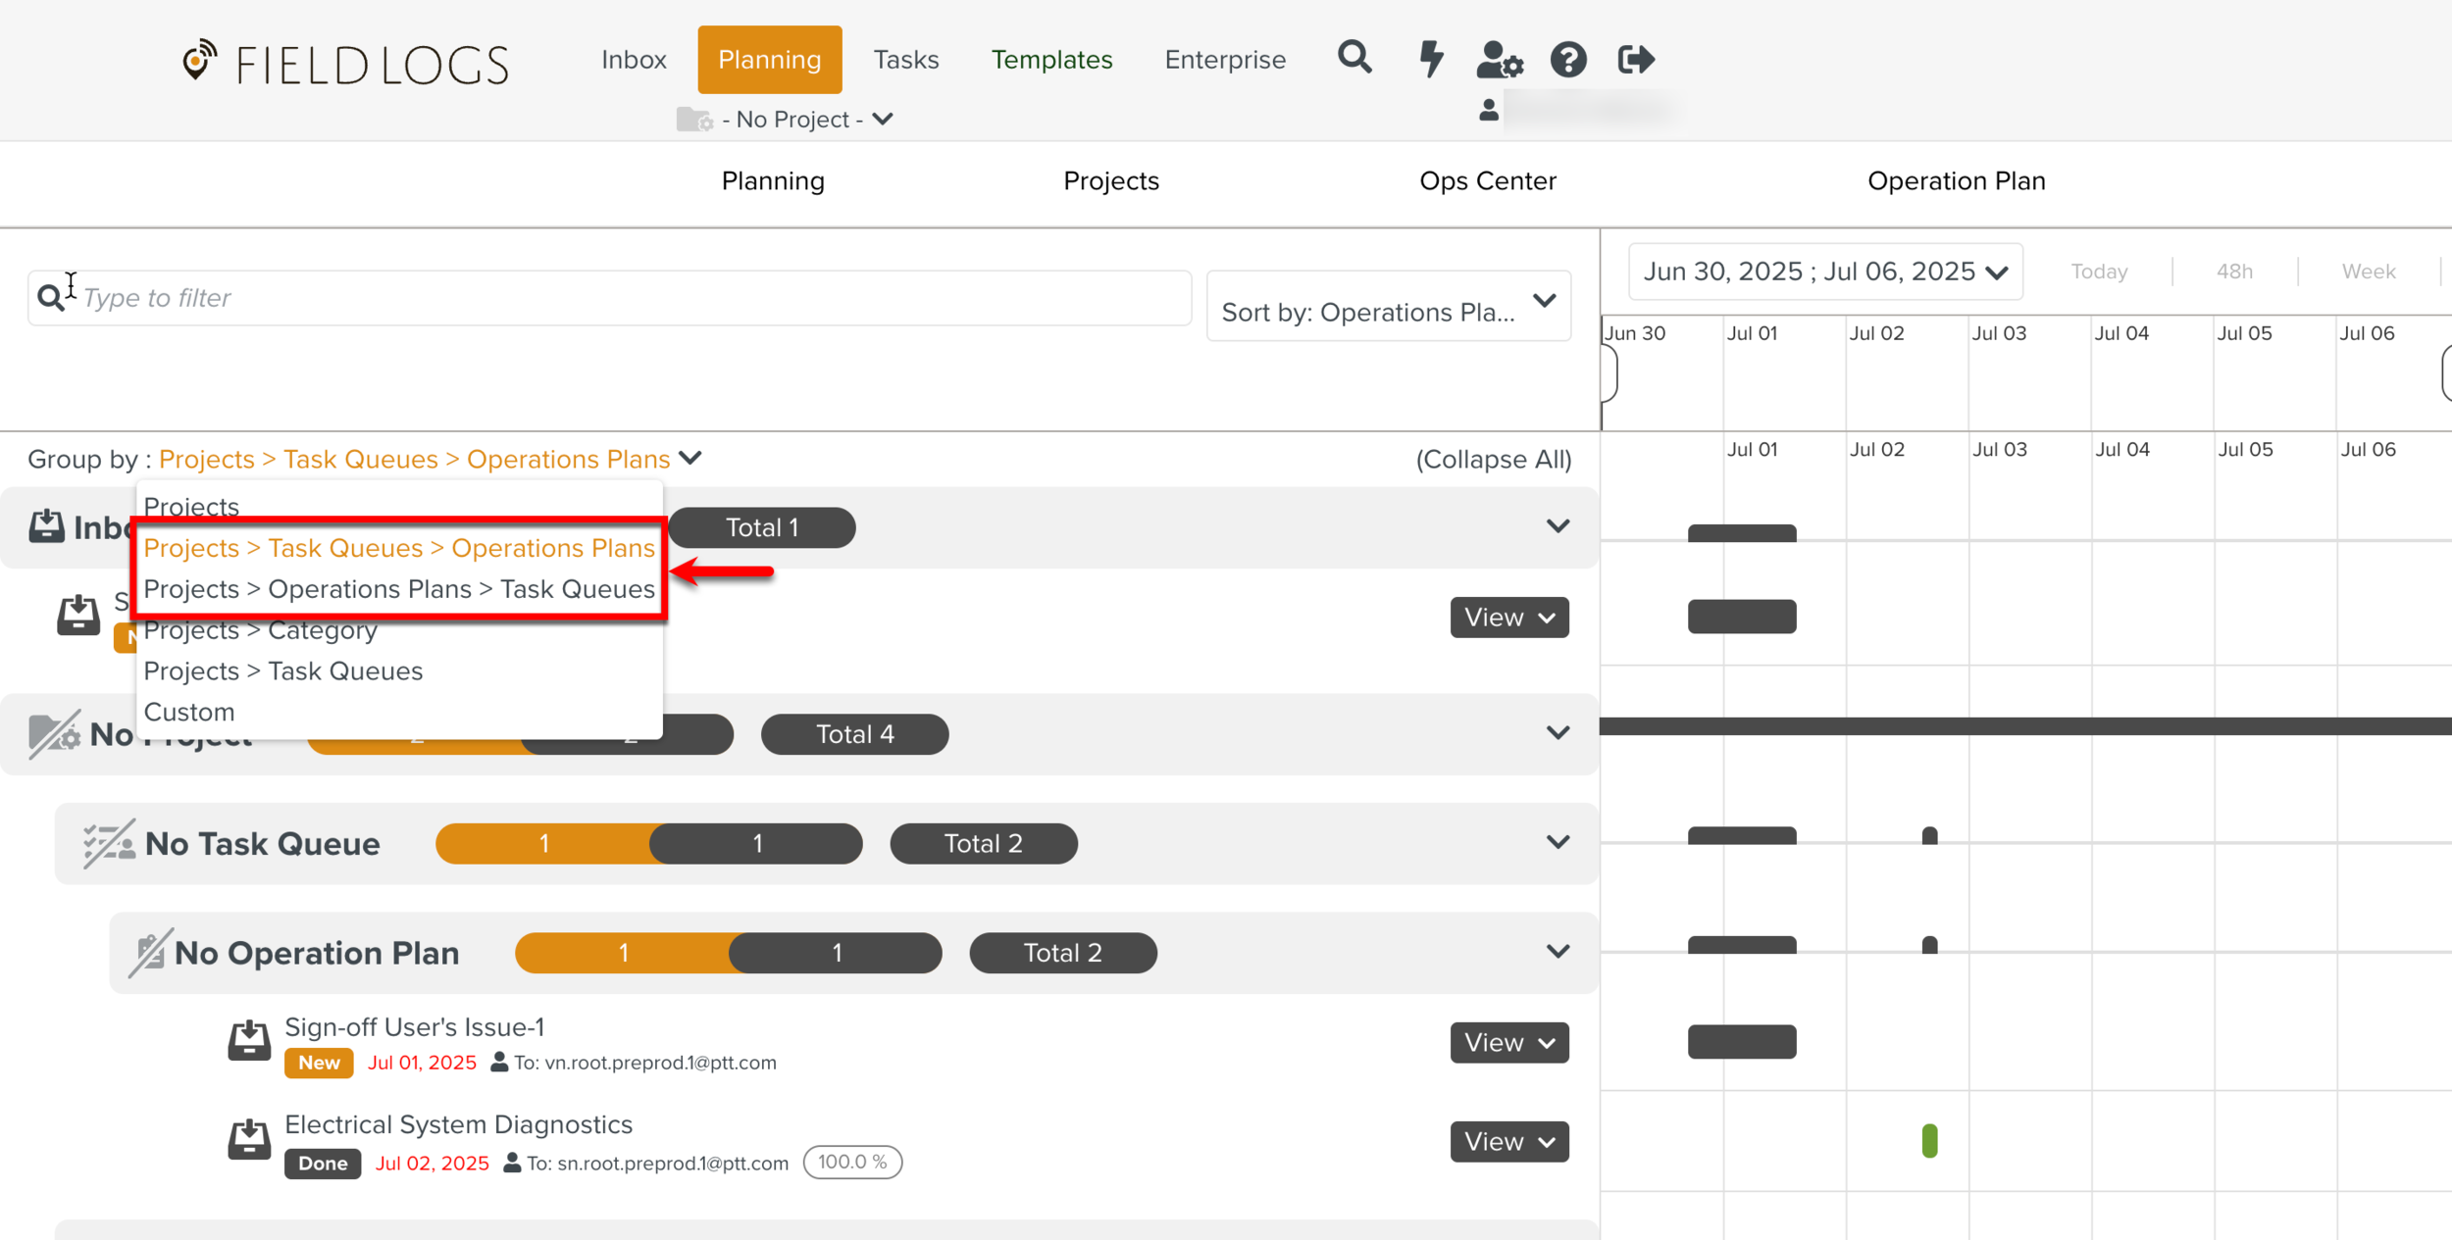Select Projects > Operations Plans > Task Queues option
Image resolution: width=2452 pixels, height=1240 pixels.
(x=398, y=589)
